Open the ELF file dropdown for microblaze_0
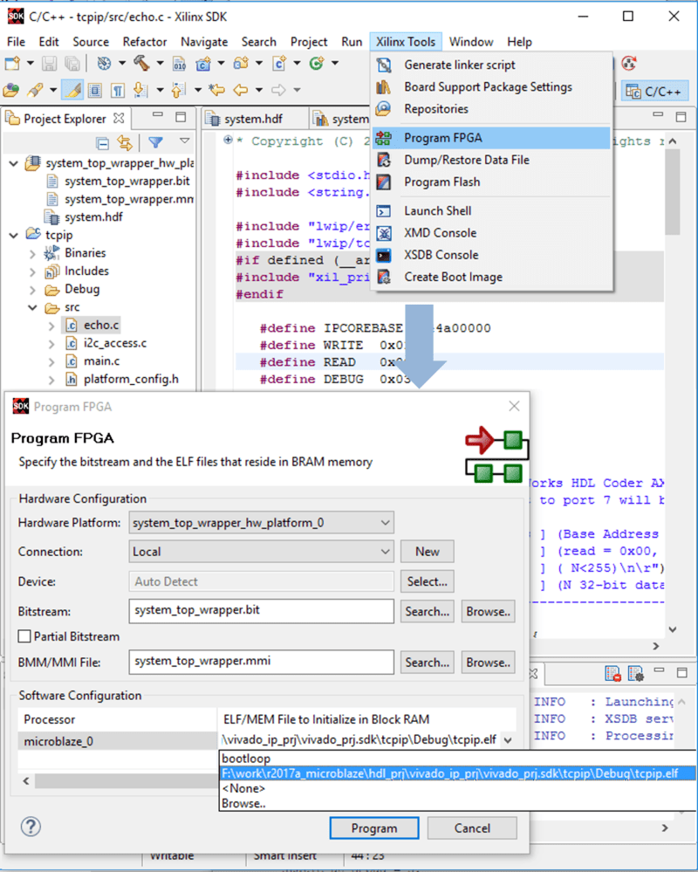The image size is (698, 872). coord(508,740)
